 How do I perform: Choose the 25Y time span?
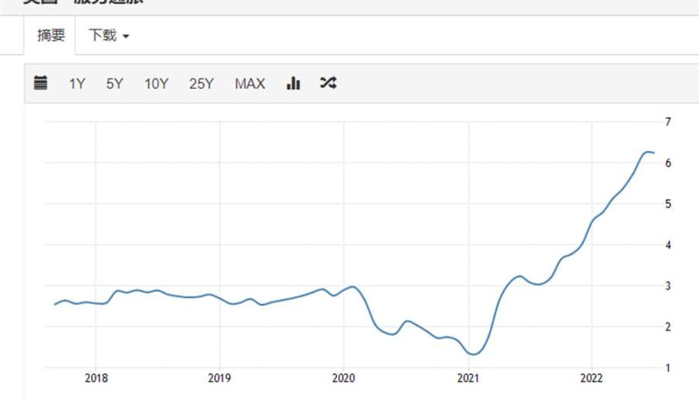[201, 84]
